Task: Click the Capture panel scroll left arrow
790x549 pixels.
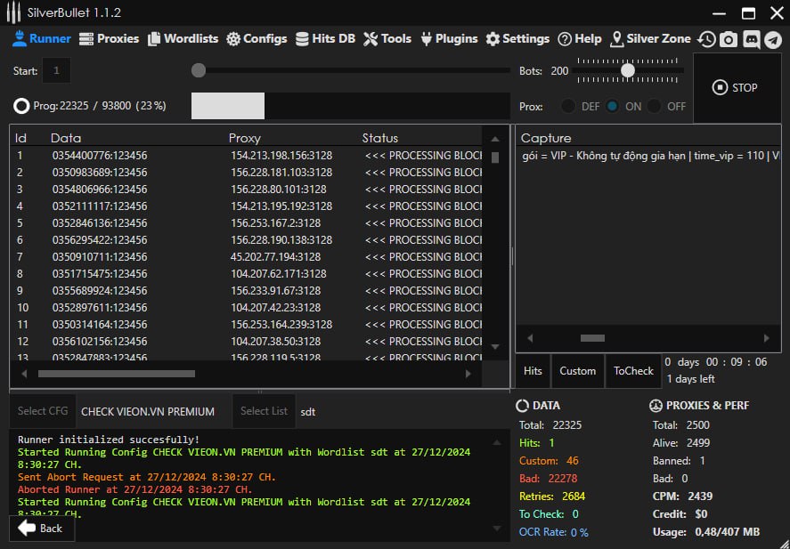Action: coord(530,338)
